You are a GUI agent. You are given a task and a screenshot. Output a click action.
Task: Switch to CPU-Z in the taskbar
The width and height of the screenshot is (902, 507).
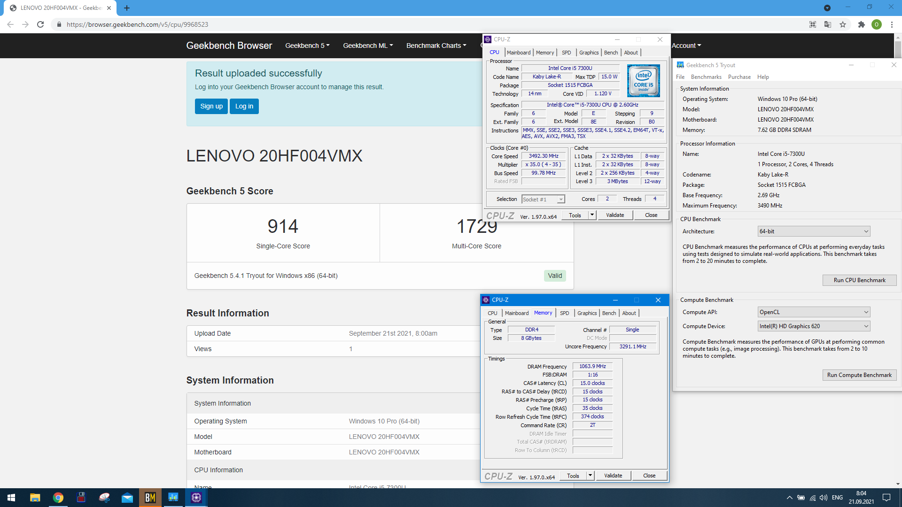[x=196, y=498]
